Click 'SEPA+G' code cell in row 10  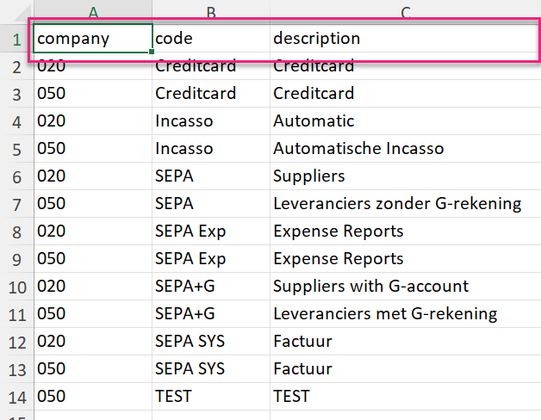pos(211,287)
